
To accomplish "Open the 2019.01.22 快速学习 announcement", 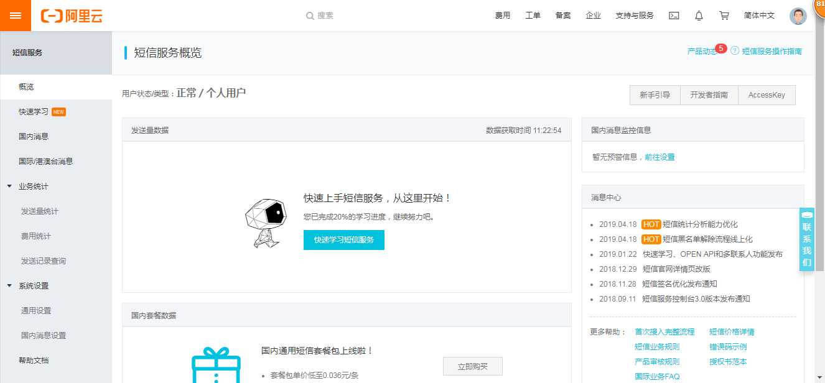I will point(713,254).
